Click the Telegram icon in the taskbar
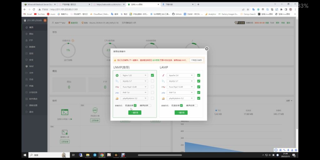The height and width of the screenshot is (160, 320). click(x=95, y=155)
